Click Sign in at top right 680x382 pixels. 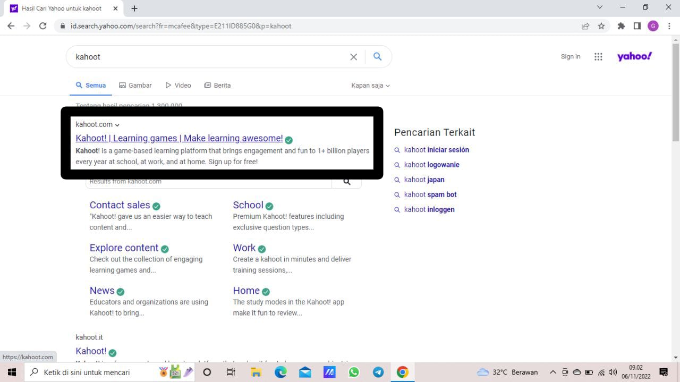coord(571,56)
